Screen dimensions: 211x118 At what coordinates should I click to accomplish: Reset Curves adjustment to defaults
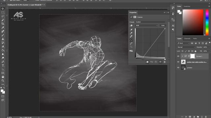(x=156, y=62)
